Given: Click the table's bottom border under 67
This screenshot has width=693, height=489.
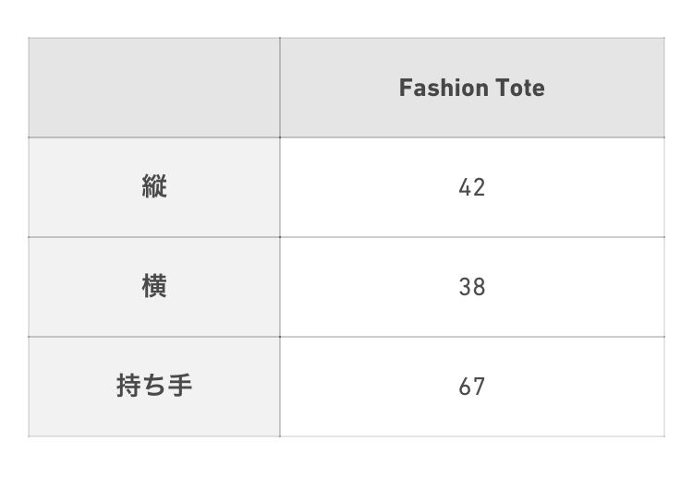Looking at the screenshot, I should (471, 435).
